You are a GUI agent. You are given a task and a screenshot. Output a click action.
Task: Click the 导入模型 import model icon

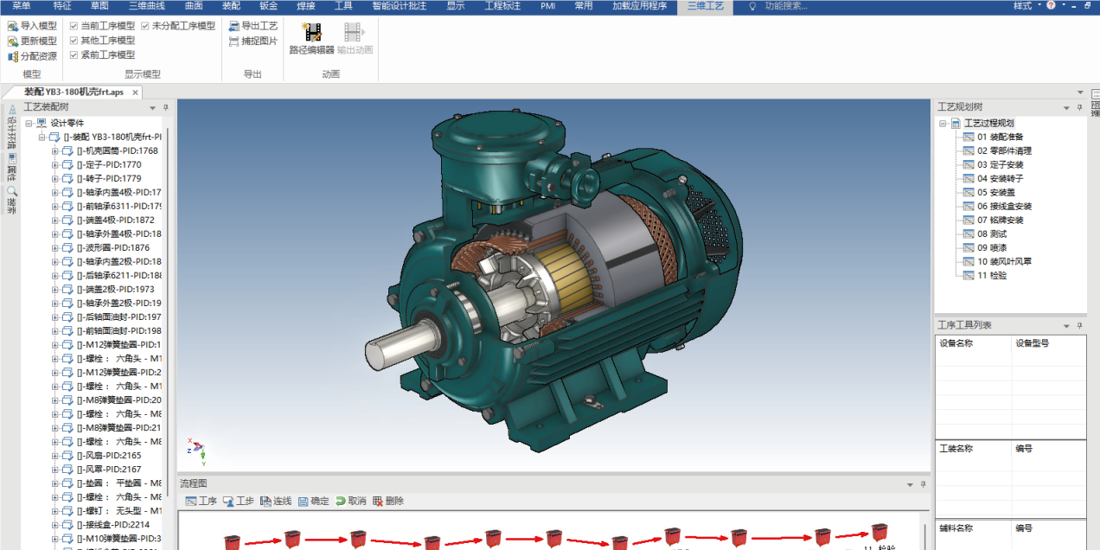13,26
